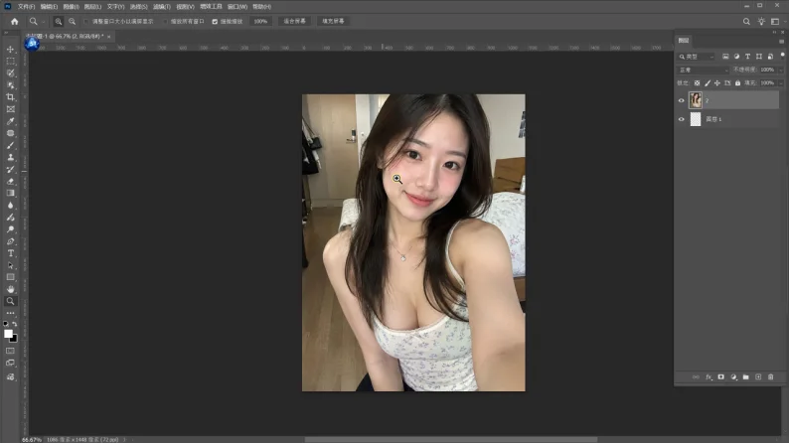Filter layers by smart object icon
This screenshot has height=444, width=789.
(x=770, y=57)
